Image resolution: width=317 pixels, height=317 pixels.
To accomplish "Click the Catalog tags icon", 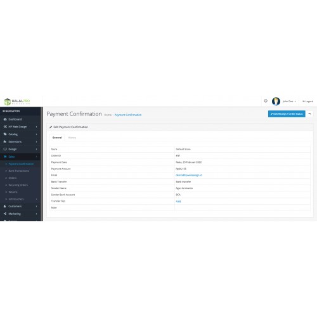I will coord(5,134).
